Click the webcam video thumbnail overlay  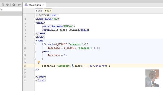coord(152,78)
